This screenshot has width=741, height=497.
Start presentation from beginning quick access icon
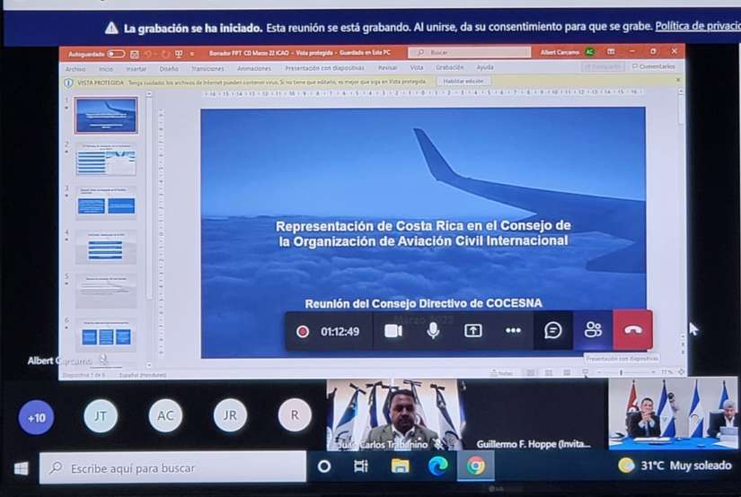click(x=179, y=54)
